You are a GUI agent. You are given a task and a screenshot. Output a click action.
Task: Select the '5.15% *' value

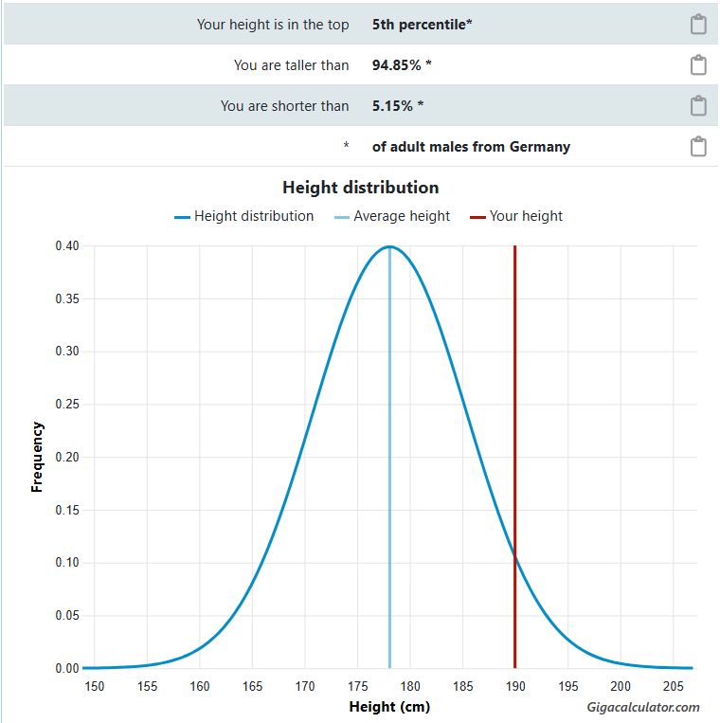pyautogui.click(x=397, y=105)
